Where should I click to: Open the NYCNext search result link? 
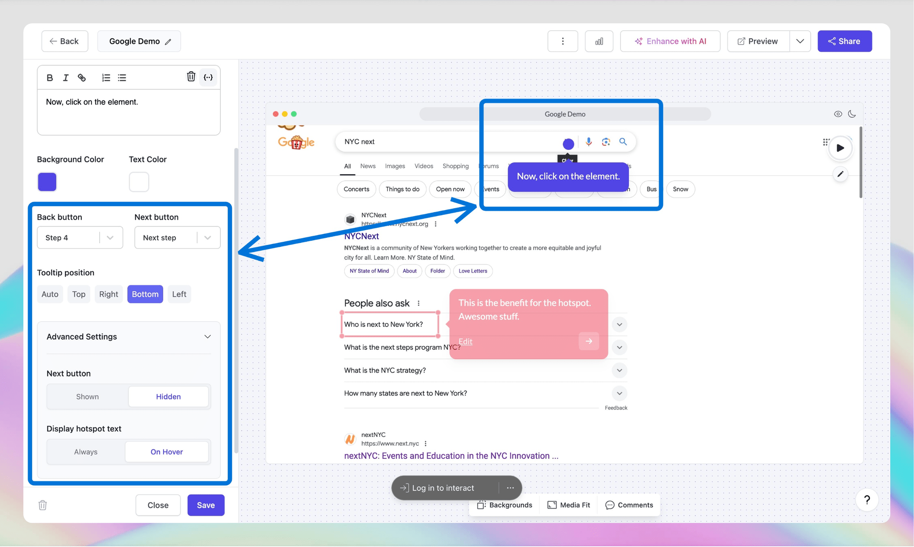click(x=361, y=236)
